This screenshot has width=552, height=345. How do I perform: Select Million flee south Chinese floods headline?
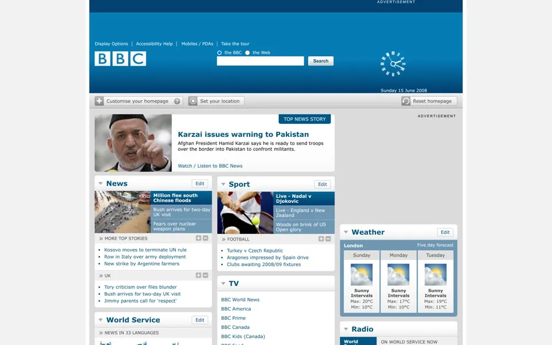coord(181,198)
